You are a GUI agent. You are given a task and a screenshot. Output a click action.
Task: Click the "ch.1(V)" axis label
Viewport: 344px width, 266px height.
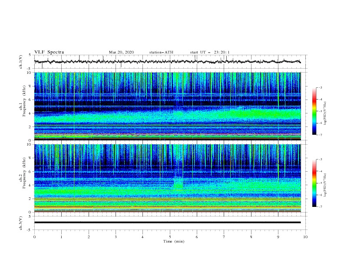pos(21,62)
